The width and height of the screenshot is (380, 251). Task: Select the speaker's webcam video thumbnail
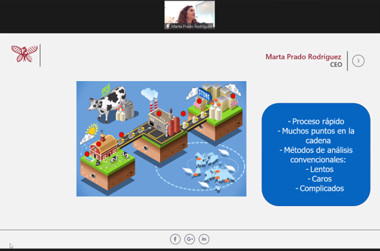[x=189, y=15]
